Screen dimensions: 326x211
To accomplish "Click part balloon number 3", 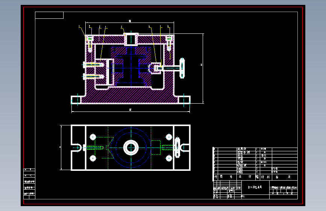I will [x=100, y=27].
